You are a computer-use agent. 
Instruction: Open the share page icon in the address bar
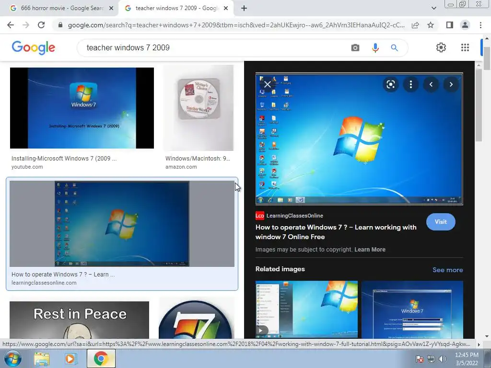pos(415,25)
